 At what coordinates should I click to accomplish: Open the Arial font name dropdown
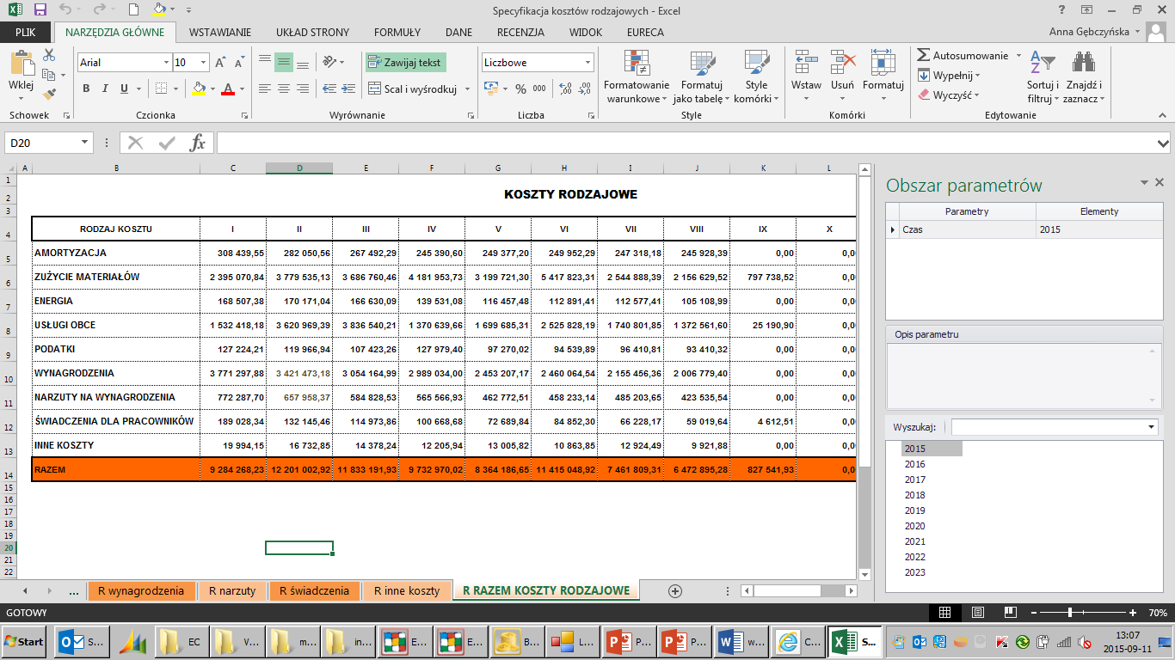tap(166, 63)
